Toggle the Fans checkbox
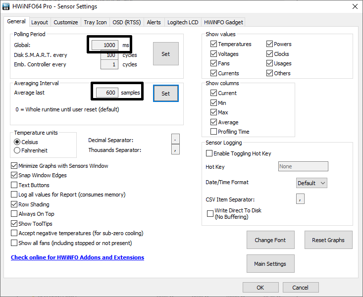 pyautogui.click(x=220, y=63)
